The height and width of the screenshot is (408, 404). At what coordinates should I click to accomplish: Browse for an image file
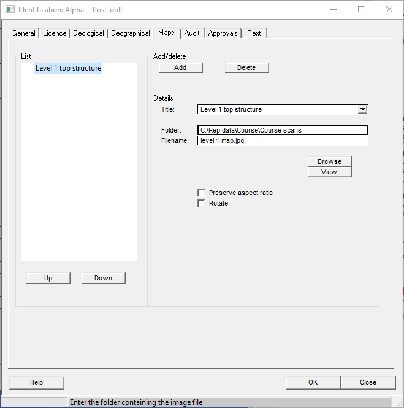point(329,161)
